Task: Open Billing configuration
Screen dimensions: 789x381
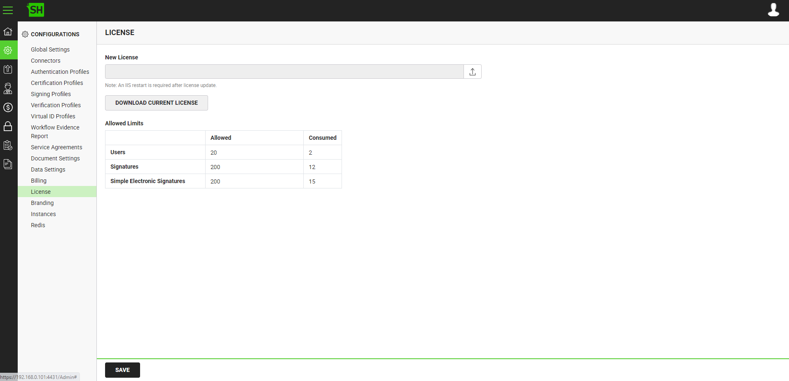Action: tap(39, 181)
